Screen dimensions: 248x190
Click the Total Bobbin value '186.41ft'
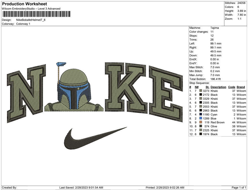215,79
